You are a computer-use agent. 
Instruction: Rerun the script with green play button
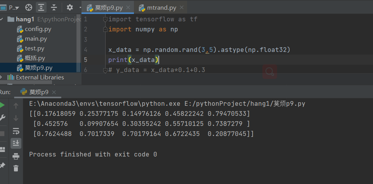[x=2, y=105]
